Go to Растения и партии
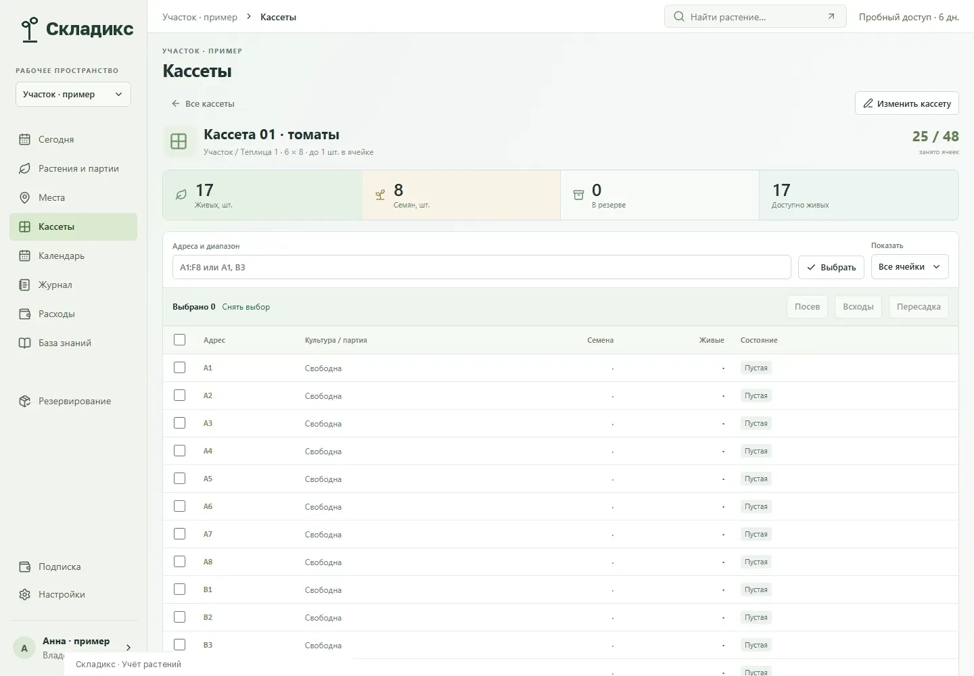 (x=73, y=168)
